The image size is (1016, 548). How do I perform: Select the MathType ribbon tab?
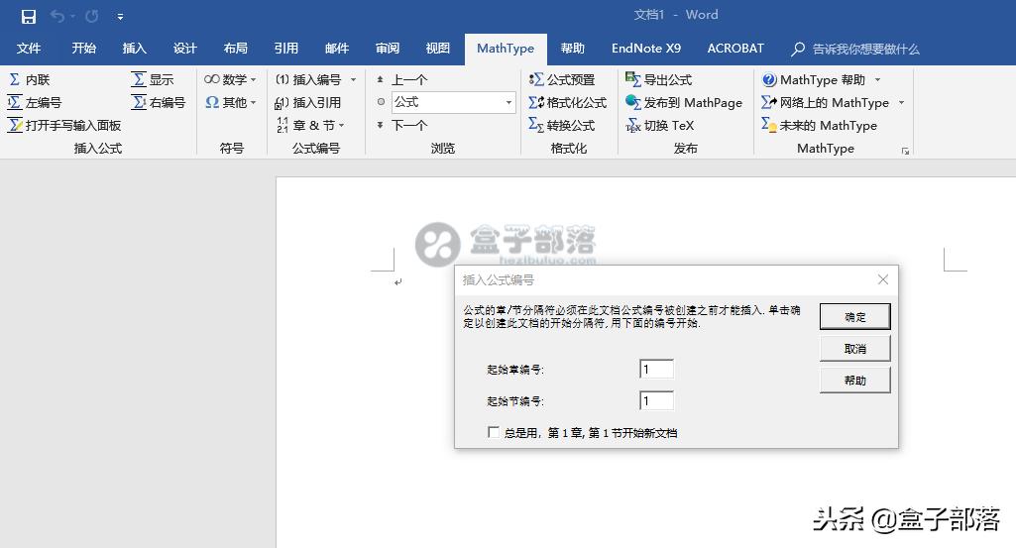tap(506, 49)
